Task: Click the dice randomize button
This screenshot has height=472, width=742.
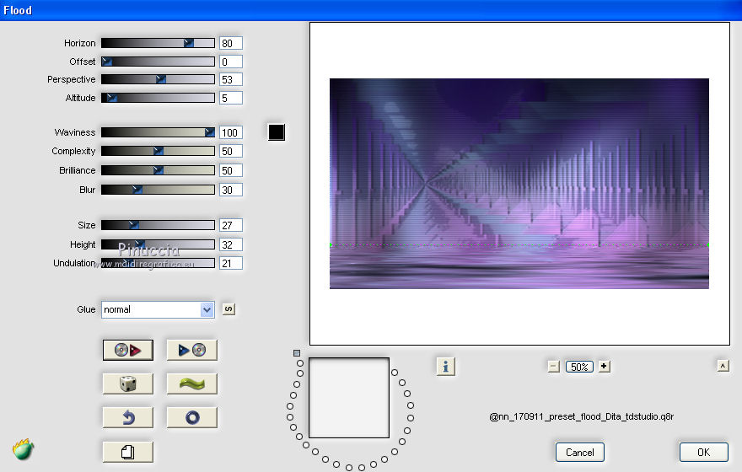Action: 128,383
